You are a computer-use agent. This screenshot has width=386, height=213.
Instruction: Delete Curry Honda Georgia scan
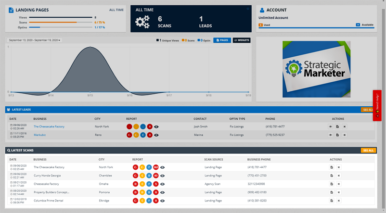[x=339, y=175]
